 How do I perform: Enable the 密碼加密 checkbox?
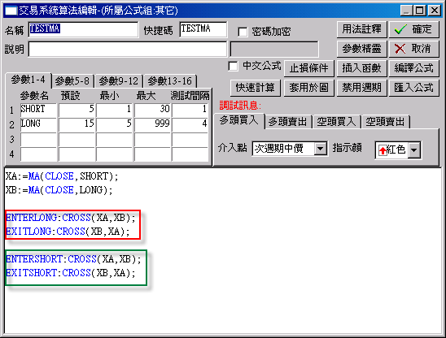[243, 32]
